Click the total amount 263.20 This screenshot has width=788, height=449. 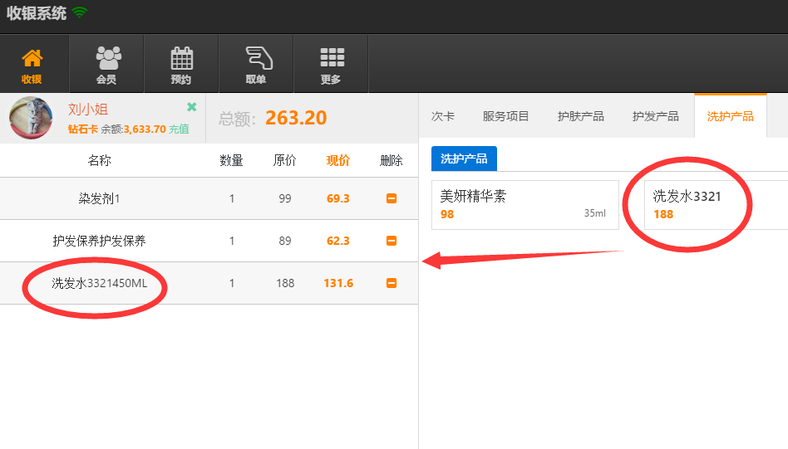coord(296,118)
